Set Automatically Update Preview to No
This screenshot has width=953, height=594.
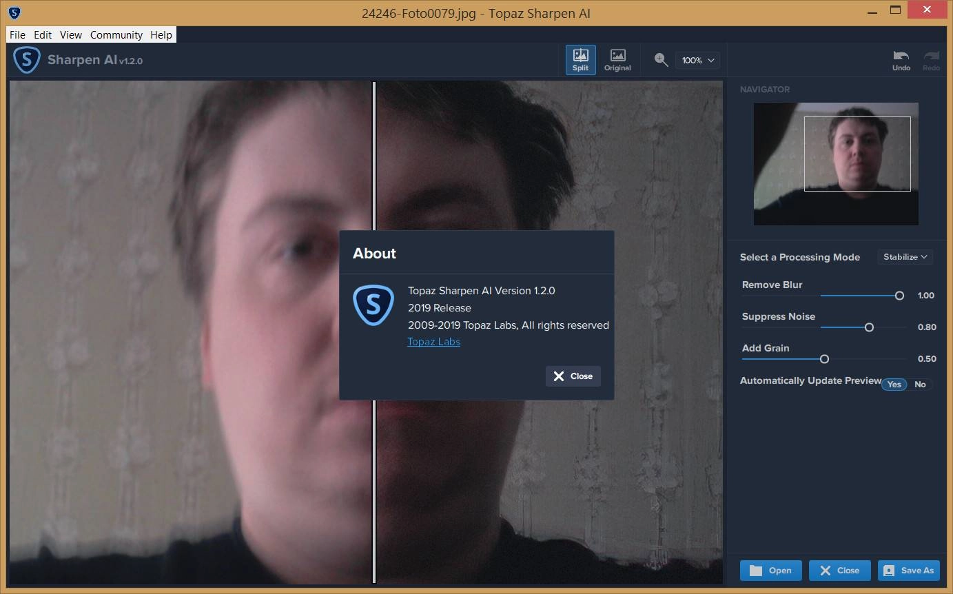point(920,385)
